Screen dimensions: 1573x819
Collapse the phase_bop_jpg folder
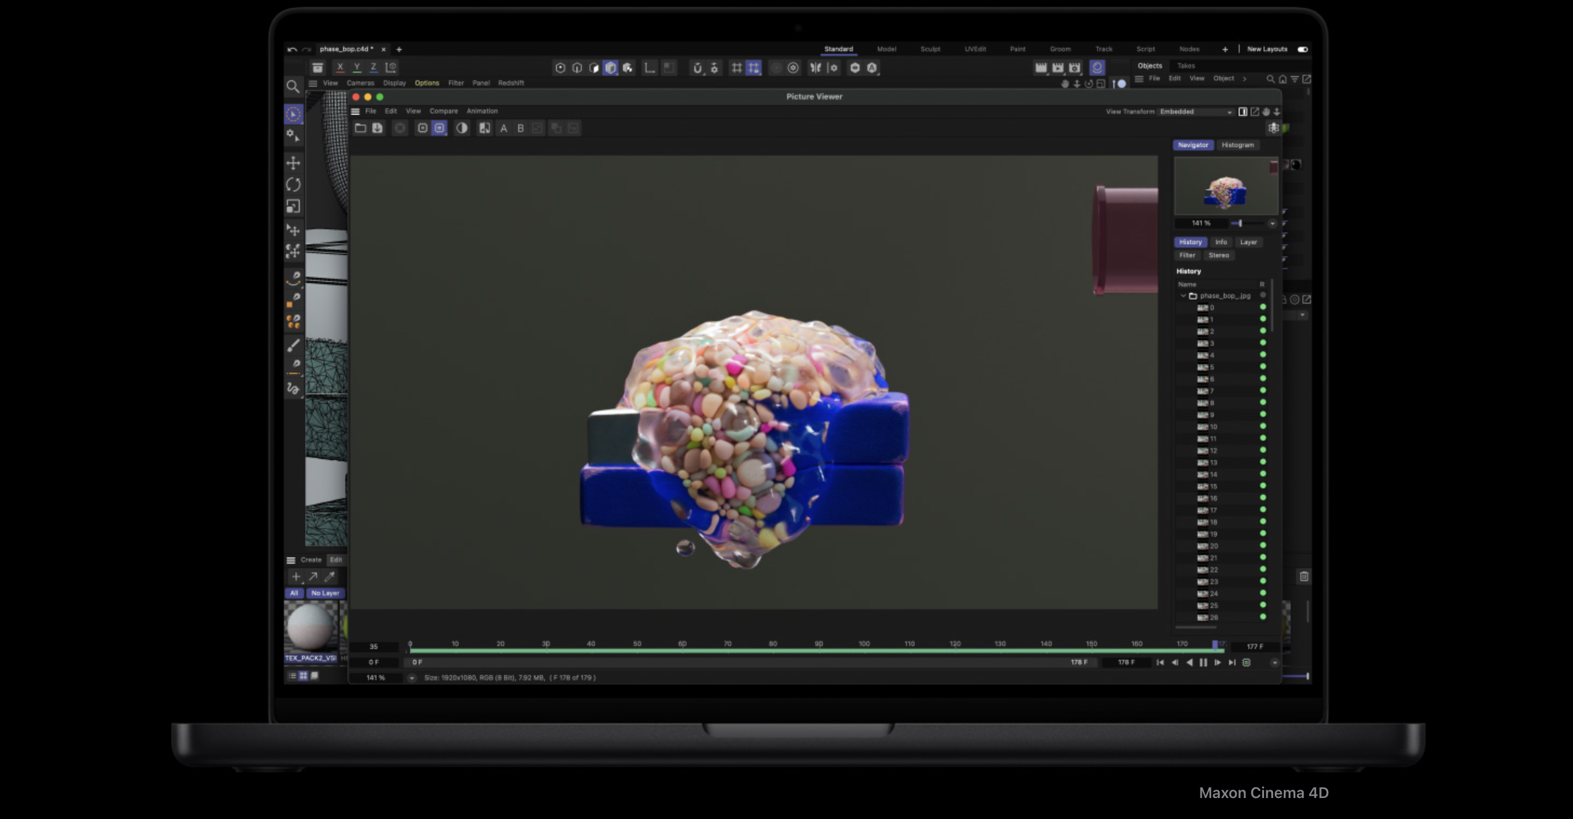pos(1184,296)
